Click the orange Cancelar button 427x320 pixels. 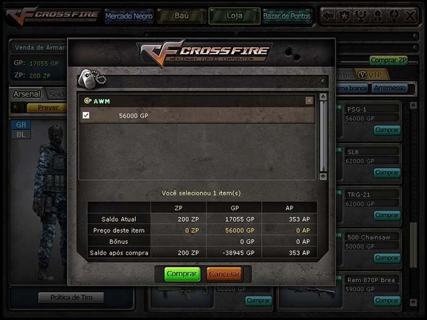225,274
